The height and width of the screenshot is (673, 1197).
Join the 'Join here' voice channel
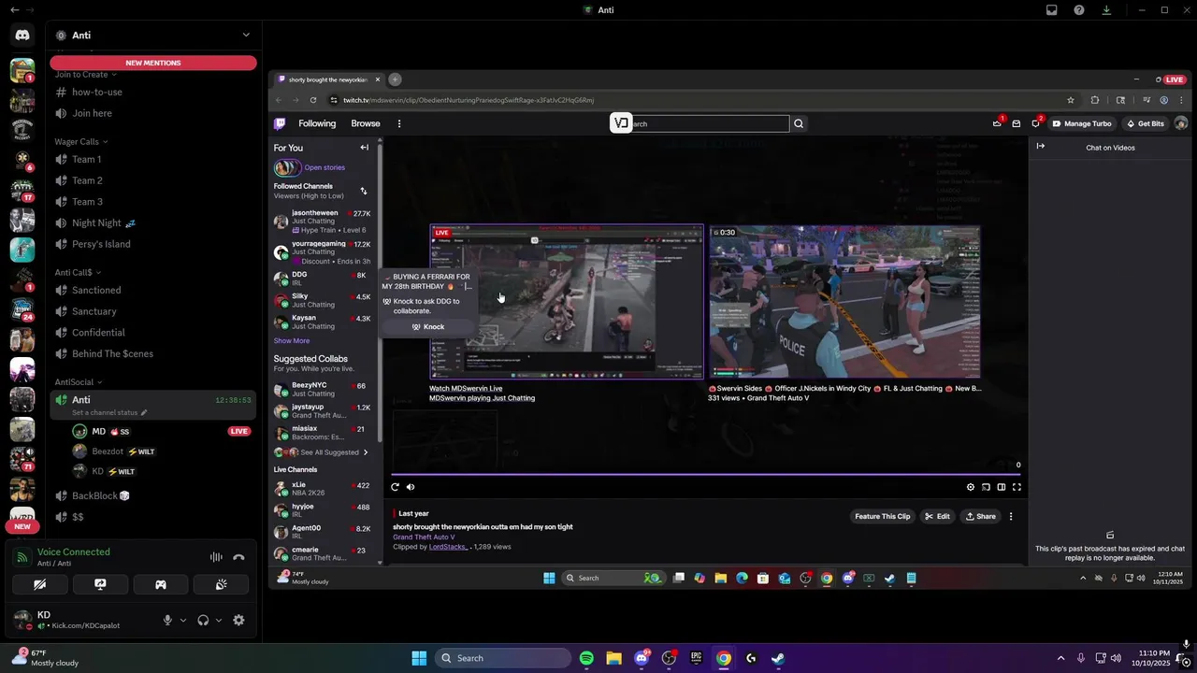pos(153,113)
